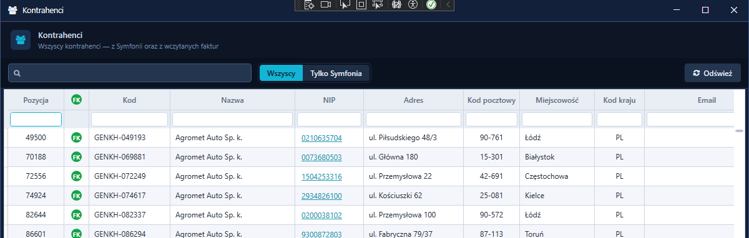Click FK icon in row 49500
749x238 pixels.
pos(76,138)
